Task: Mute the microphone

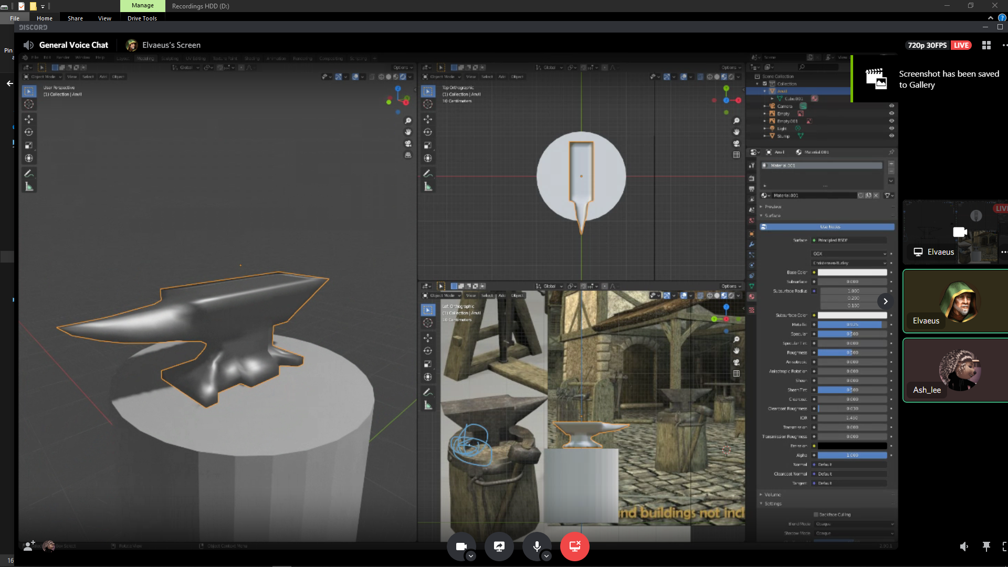Action: tap(537, 547)
